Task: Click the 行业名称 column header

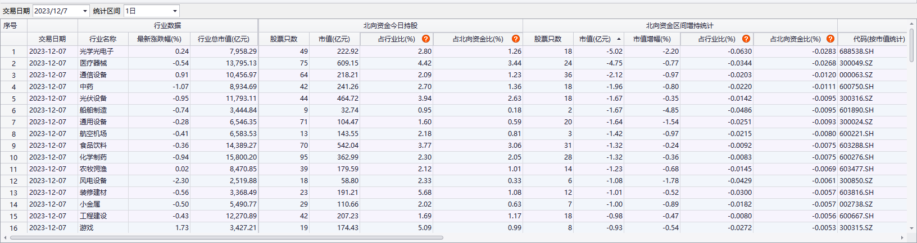Action: tap(103, 39)
